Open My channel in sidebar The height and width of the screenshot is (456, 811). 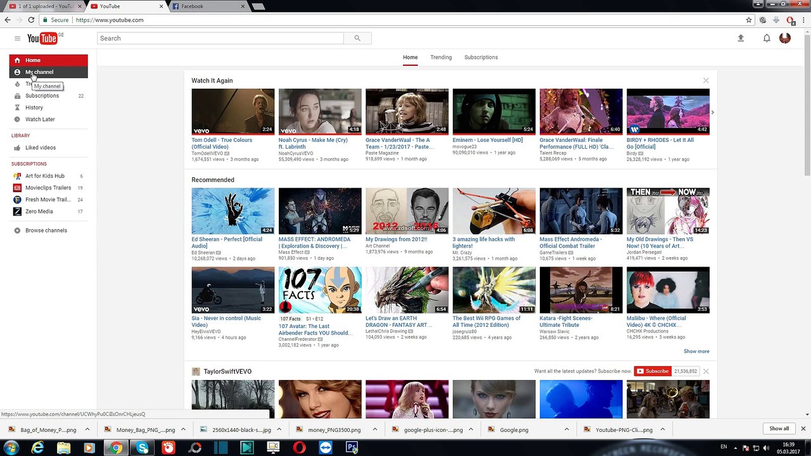pos(49,72)
